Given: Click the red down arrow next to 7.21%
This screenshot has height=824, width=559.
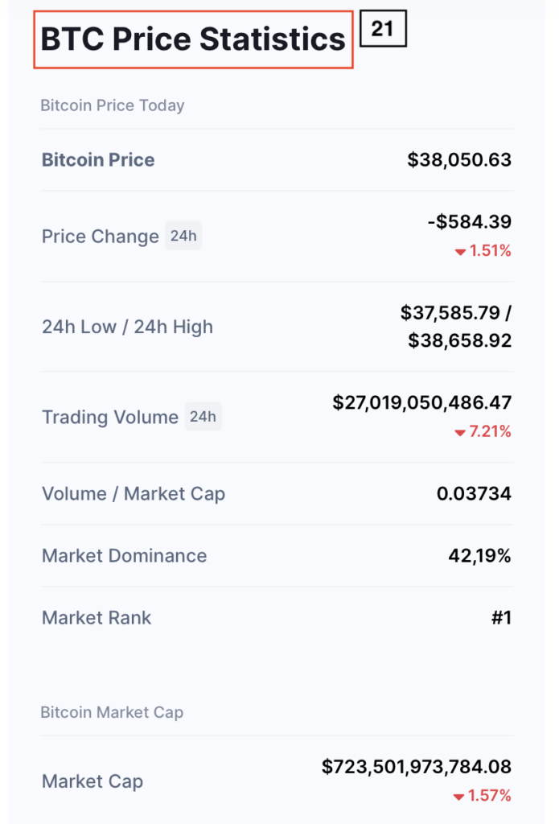Looking at the screenshot, I should coord(460,433).
